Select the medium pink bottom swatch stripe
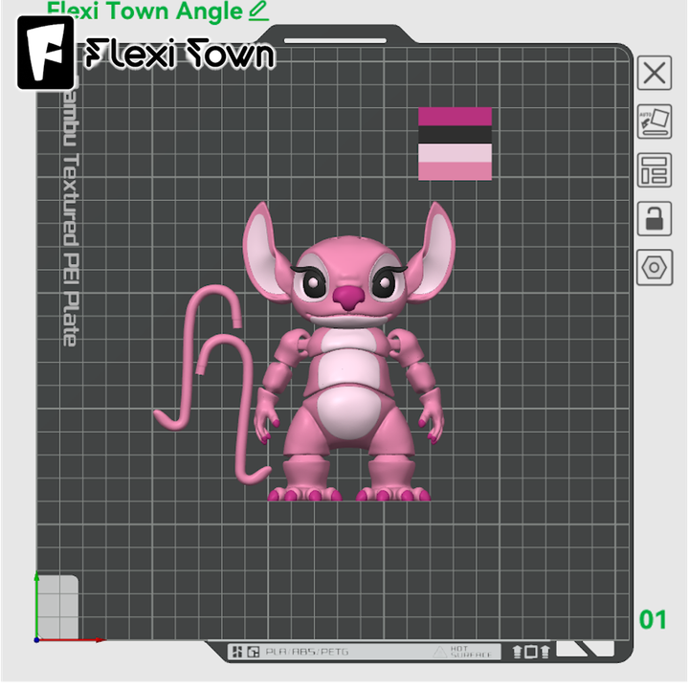 455,171
